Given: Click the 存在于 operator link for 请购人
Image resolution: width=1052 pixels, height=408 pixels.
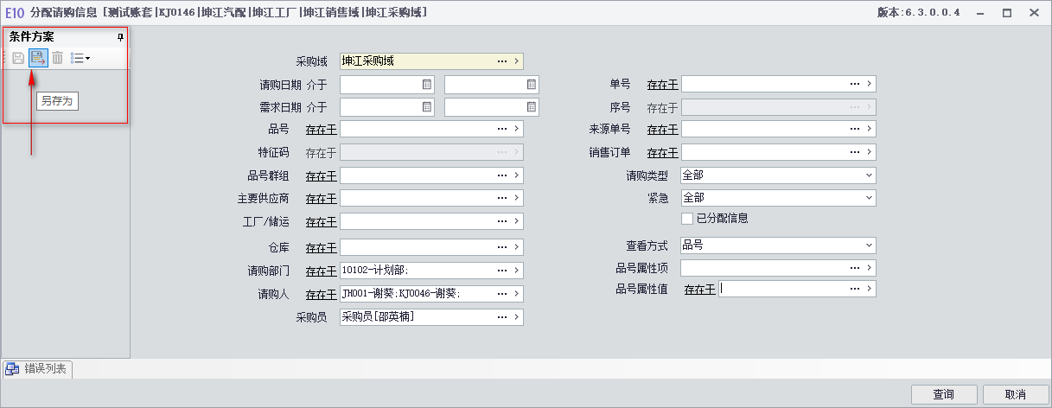Looking at the screenshot, I should tap(321, 295).
